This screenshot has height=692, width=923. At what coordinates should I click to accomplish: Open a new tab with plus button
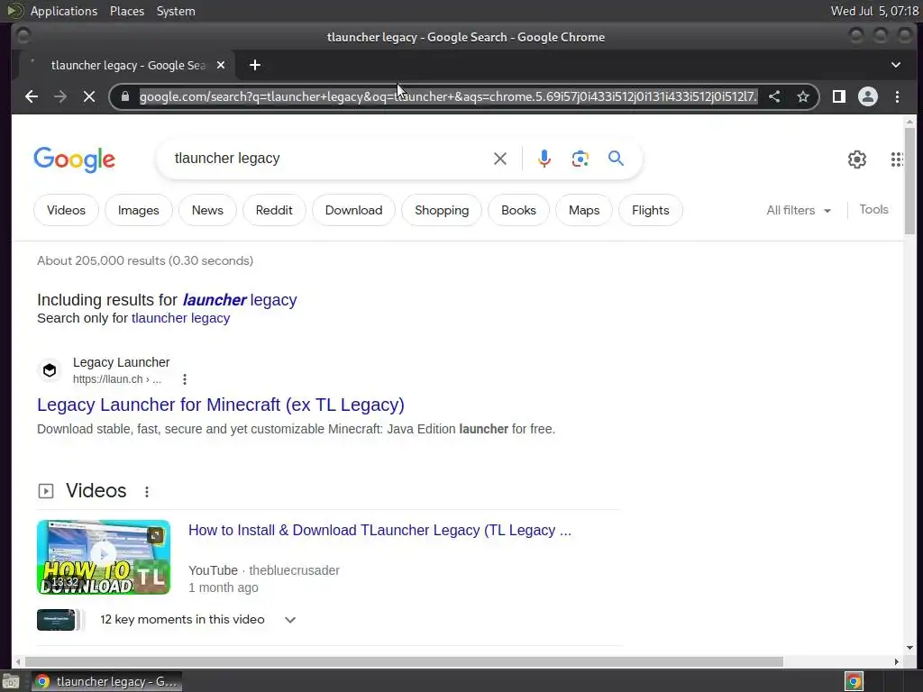[255, 65]
